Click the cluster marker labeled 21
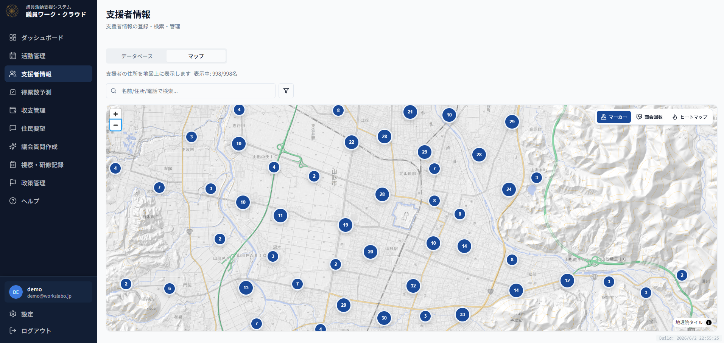 coord(410,112)
